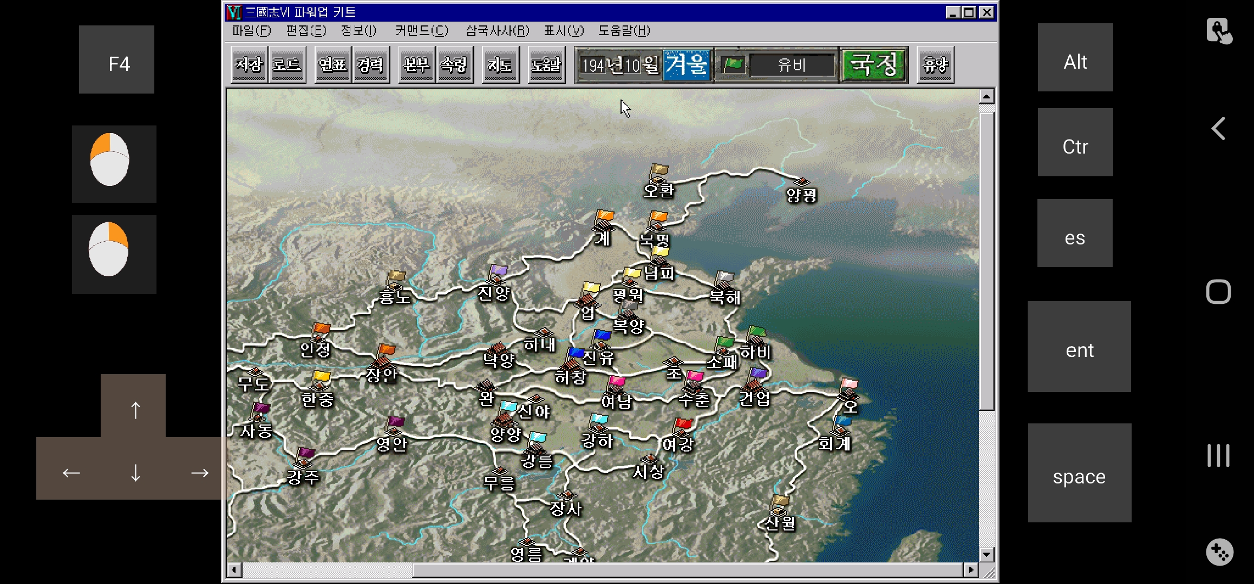The height and width of the screenshot is (584, 1254).
Task: Open the 경력 (career) toolbar button
Action: [x=370, y=65]
